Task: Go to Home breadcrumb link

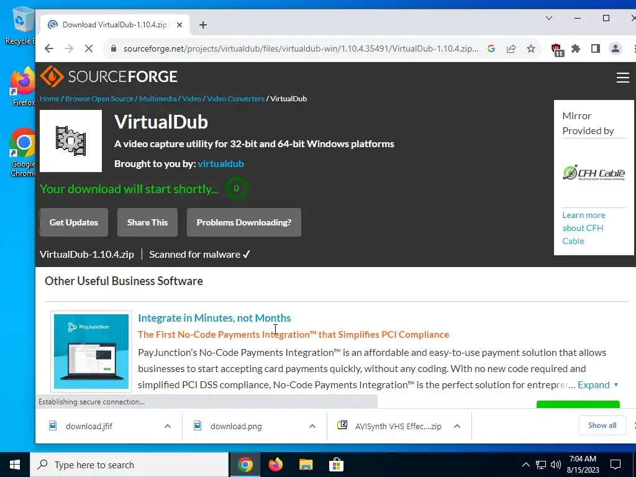Action: (x=50, y=99)
